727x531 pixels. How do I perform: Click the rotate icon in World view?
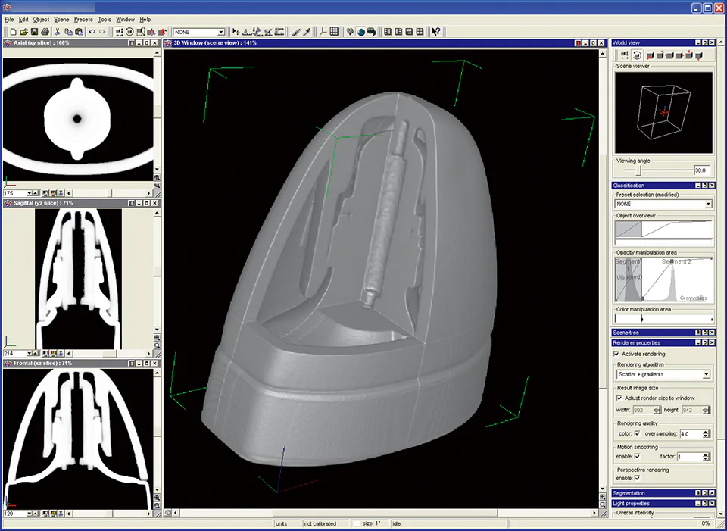(x=637, y=55)
